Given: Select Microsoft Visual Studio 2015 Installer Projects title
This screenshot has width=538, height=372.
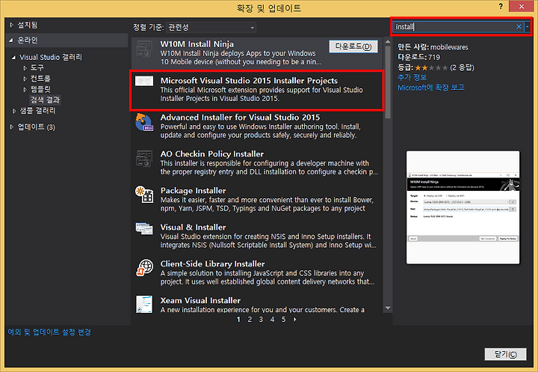Looking at the screenshot, I should coord(249,80).
